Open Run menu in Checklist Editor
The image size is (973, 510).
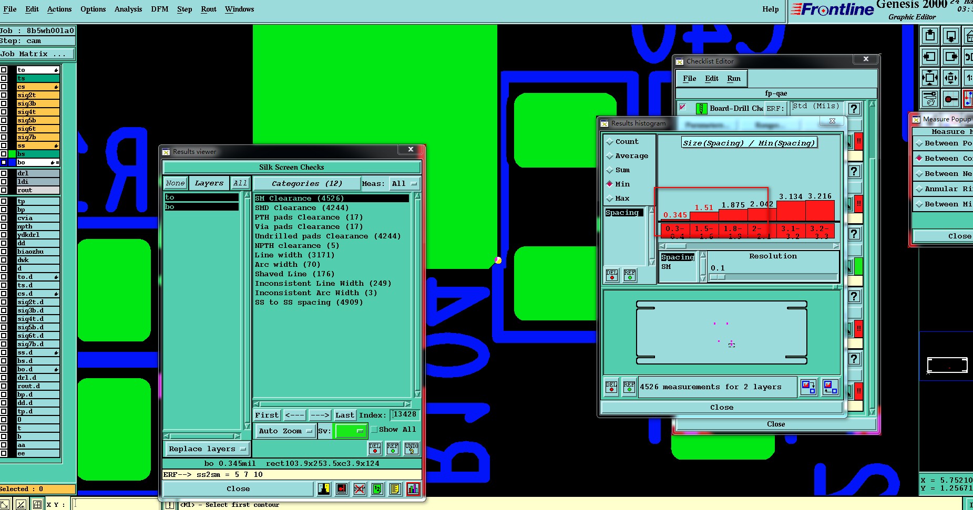coord(734,79)
